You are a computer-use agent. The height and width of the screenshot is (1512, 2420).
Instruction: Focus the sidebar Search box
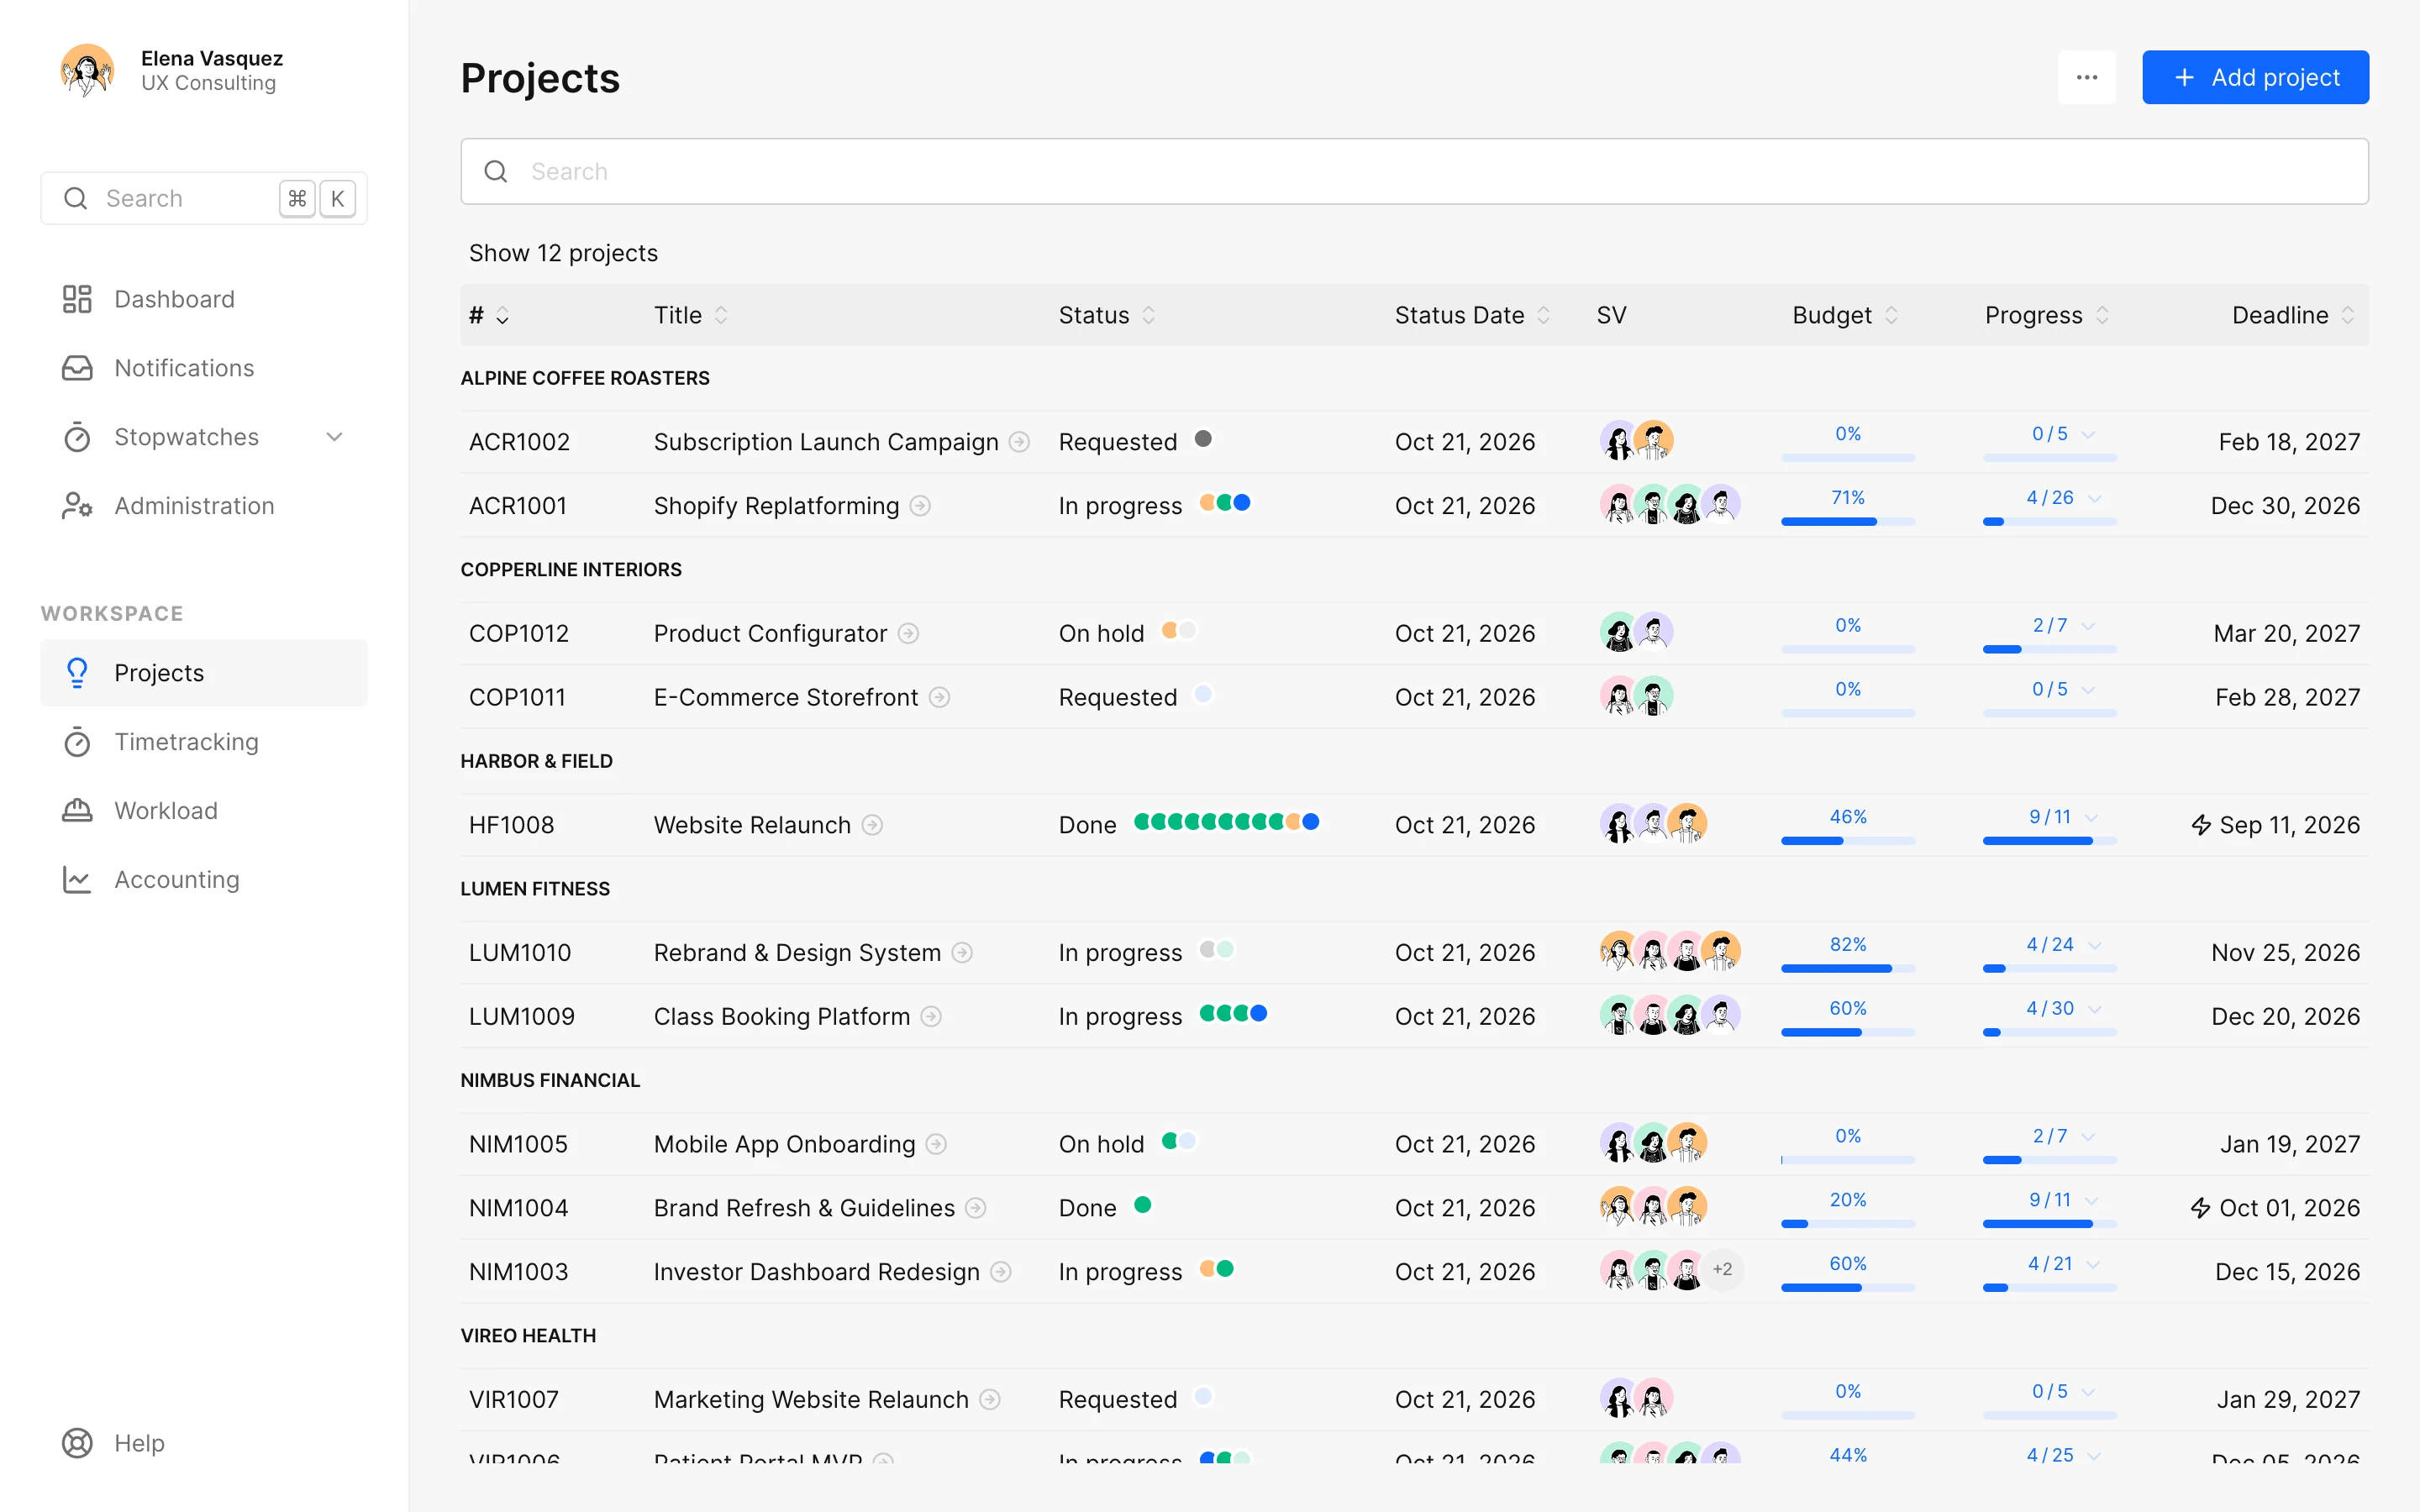204,198
